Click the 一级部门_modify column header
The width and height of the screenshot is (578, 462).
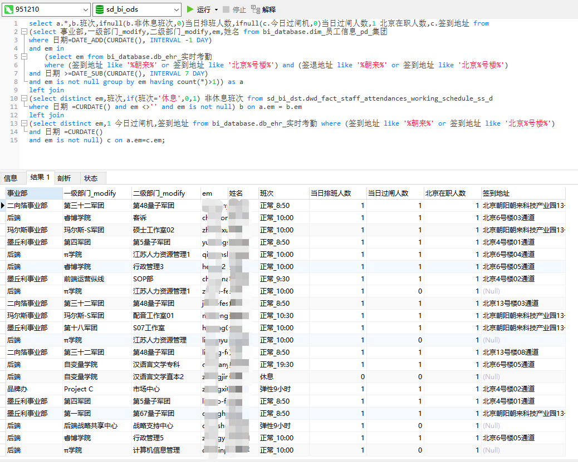tap(97, 193)
